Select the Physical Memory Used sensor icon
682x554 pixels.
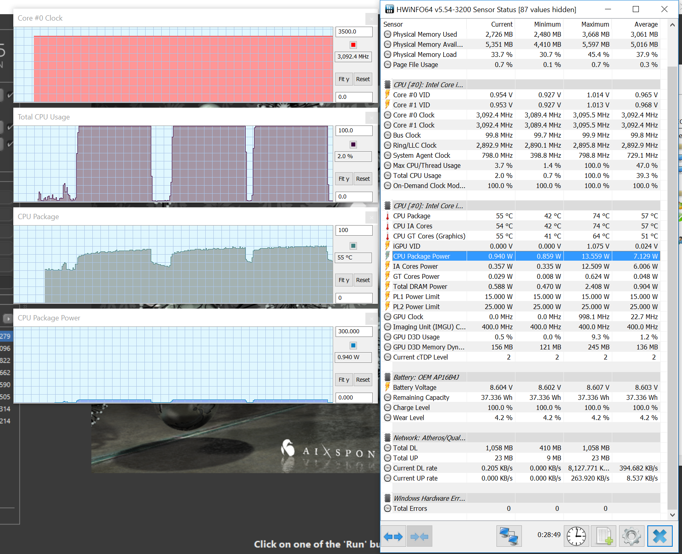388,34
